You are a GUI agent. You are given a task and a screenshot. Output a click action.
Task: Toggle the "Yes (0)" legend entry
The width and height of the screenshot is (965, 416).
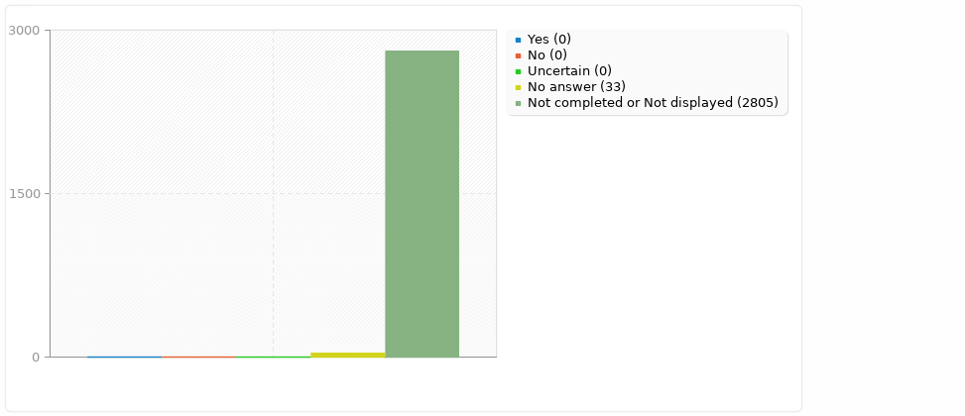coord(549,40)
